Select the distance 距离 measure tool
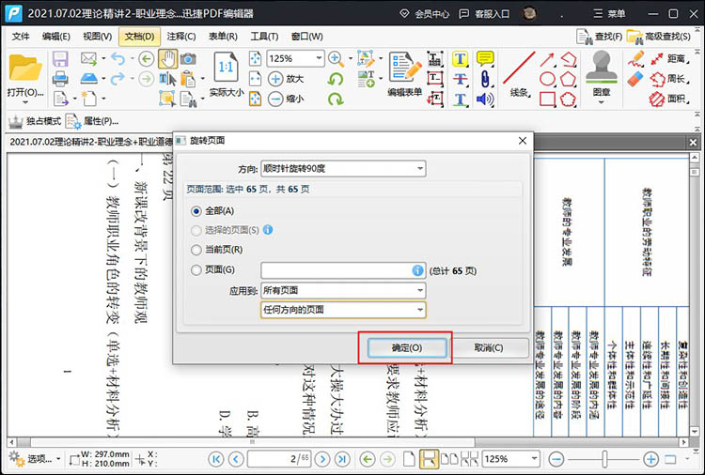Image resolution: width=705 pixels, height=475 pixels. (669, 58)
